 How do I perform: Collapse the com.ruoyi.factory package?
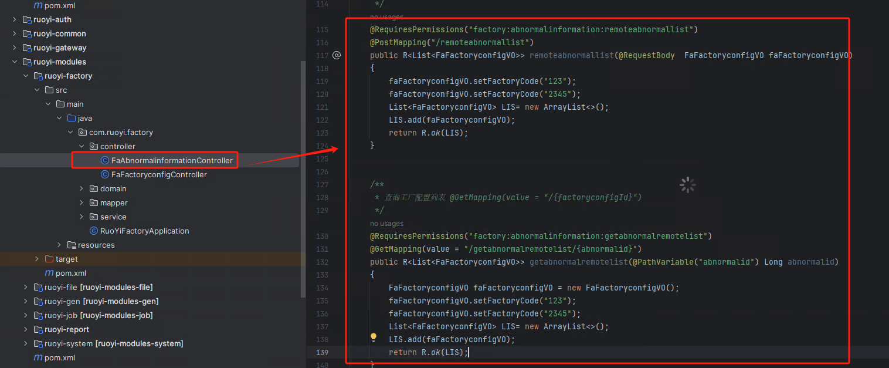(70, 132)
